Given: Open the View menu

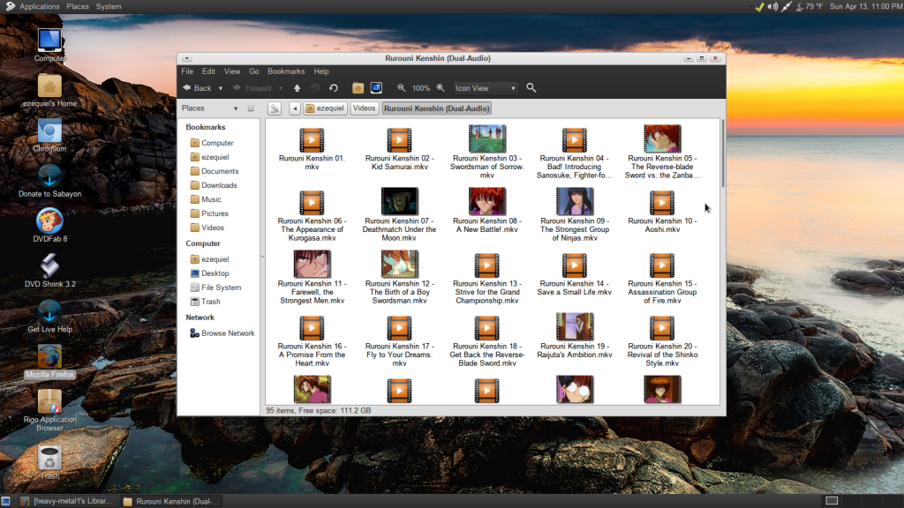Looking at the screenshot, I should pyautogui.click(x=232, y=71).
